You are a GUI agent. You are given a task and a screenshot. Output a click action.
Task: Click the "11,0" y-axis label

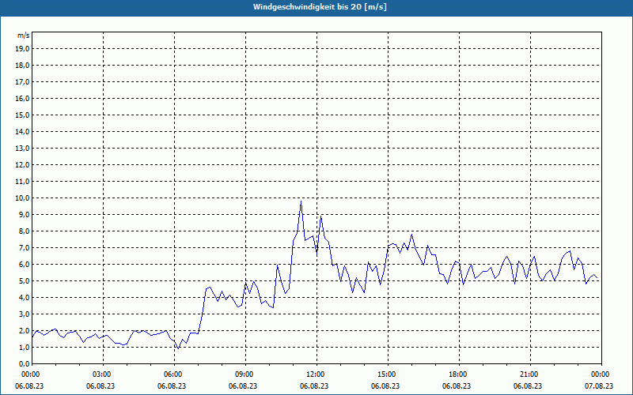point(22,182)
